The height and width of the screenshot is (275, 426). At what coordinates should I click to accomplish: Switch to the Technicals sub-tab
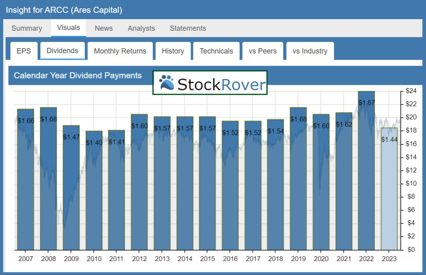pyautogui.click(x=216, y=51)
